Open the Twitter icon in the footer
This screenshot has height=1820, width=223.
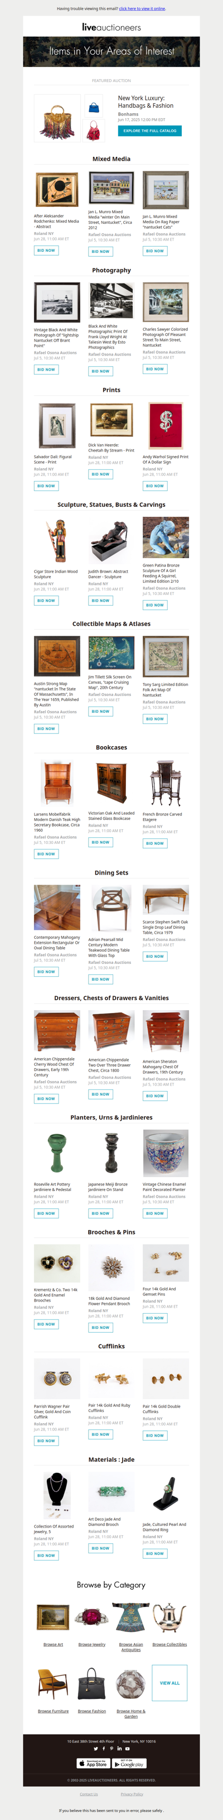96,1749
